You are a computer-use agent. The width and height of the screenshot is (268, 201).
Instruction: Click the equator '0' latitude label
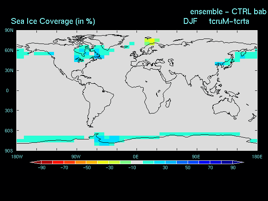(7, 90)
